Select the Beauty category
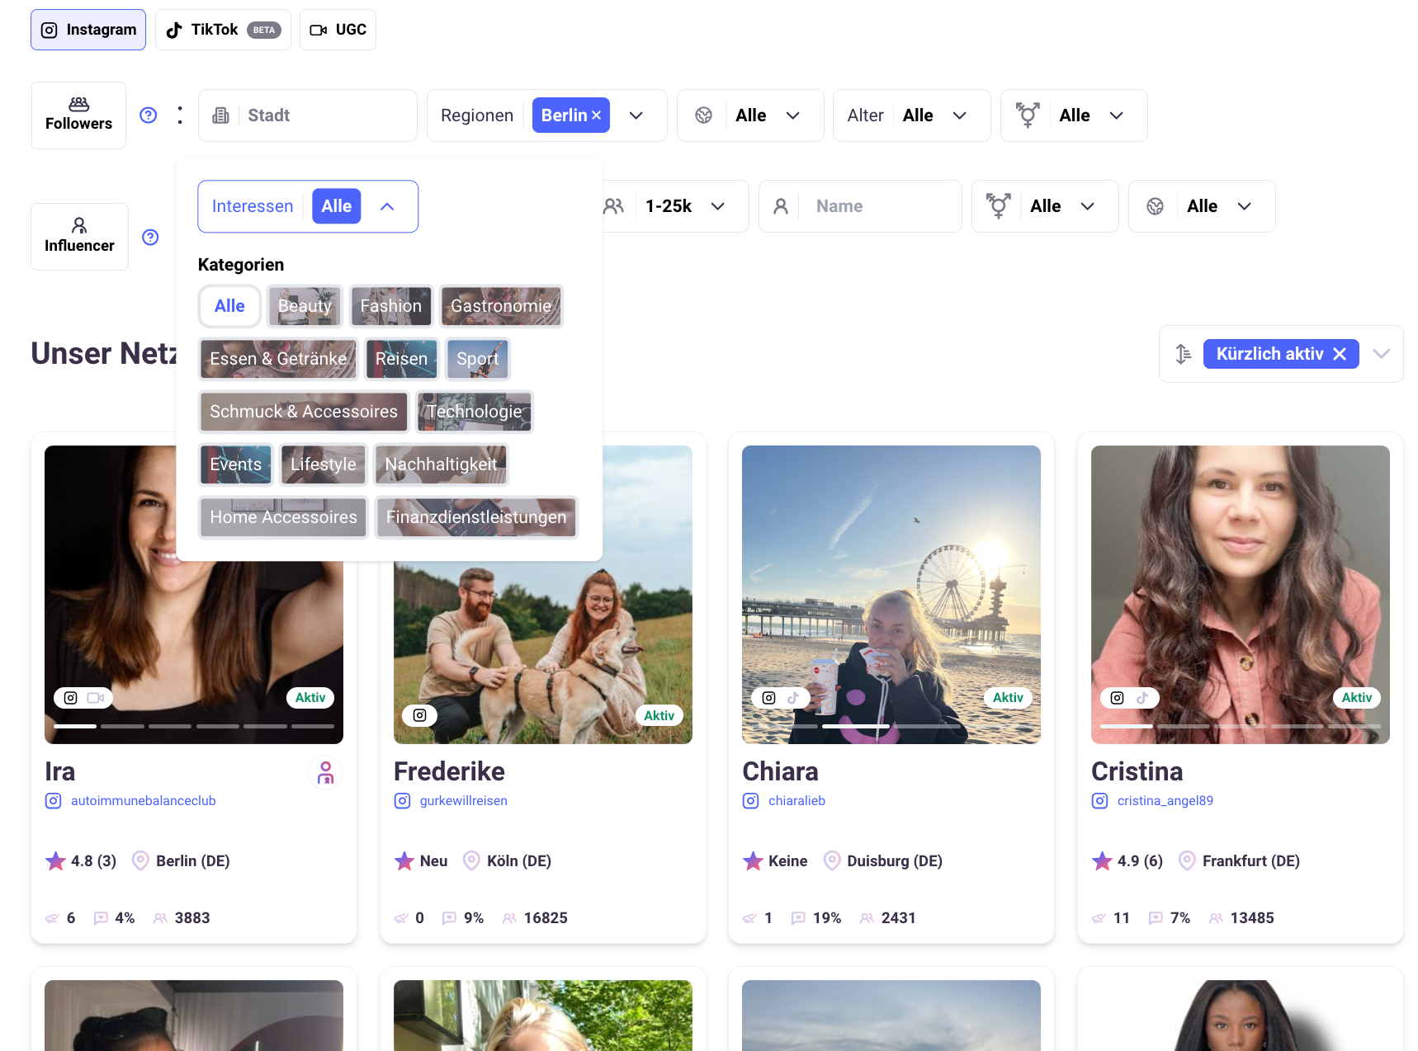Screen dimensions: 1418x1051 click(305, 306)
